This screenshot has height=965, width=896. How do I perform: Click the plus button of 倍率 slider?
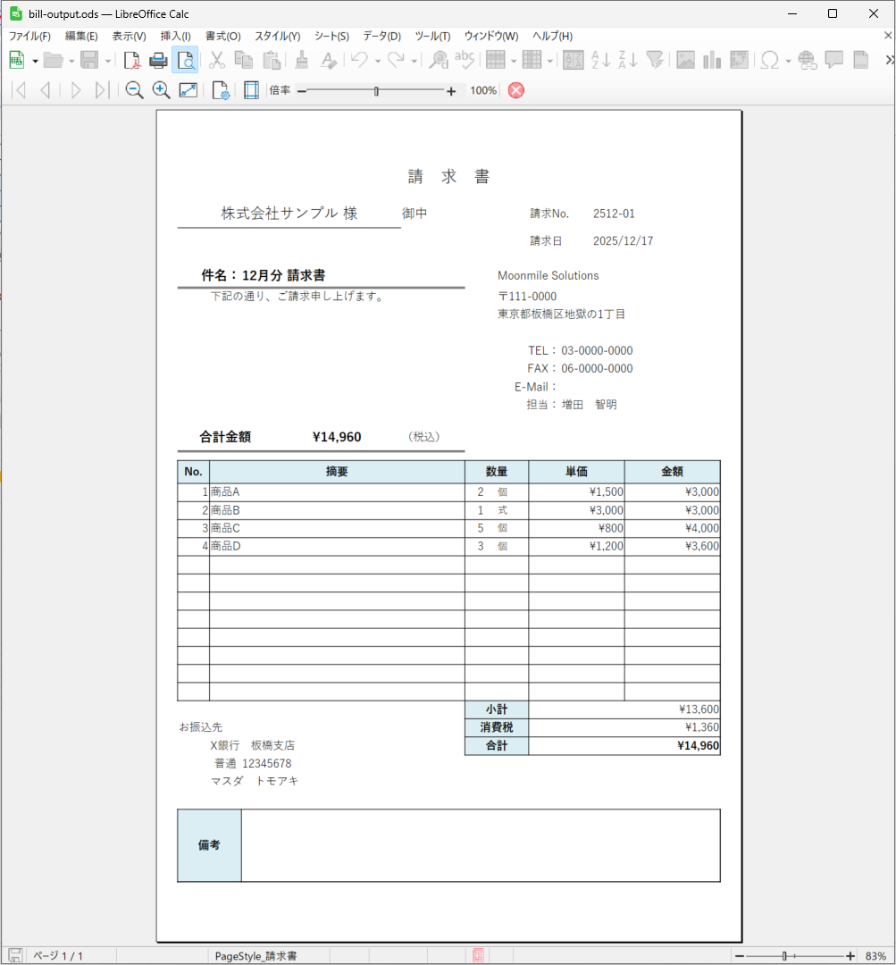coord(451,91)
